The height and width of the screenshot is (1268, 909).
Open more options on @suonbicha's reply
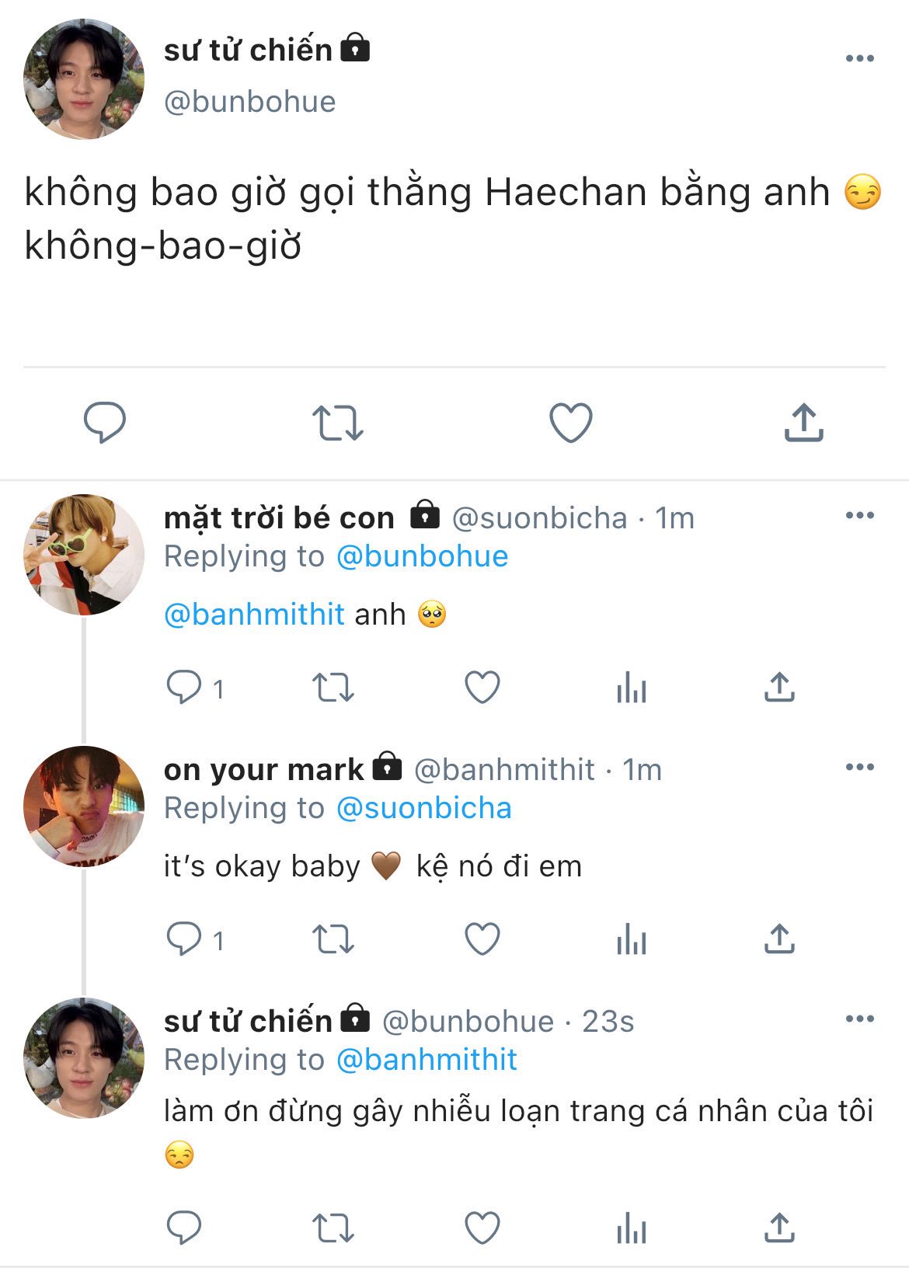(x=859, y=516)
